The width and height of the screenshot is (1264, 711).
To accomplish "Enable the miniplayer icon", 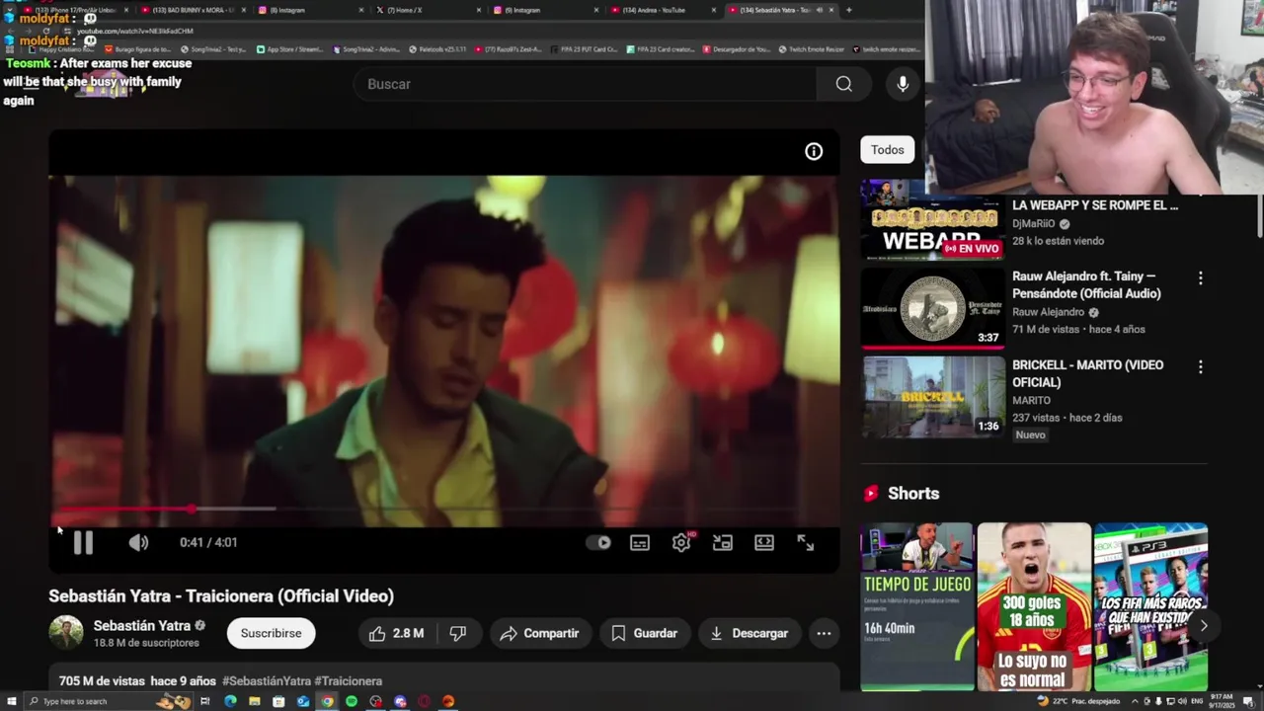I will click(723, 542).
